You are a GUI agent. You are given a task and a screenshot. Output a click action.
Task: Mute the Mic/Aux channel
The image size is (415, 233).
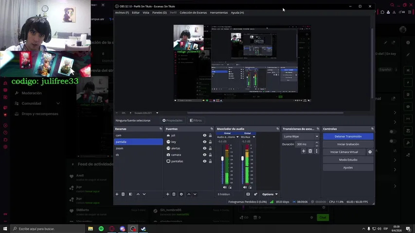245,187
